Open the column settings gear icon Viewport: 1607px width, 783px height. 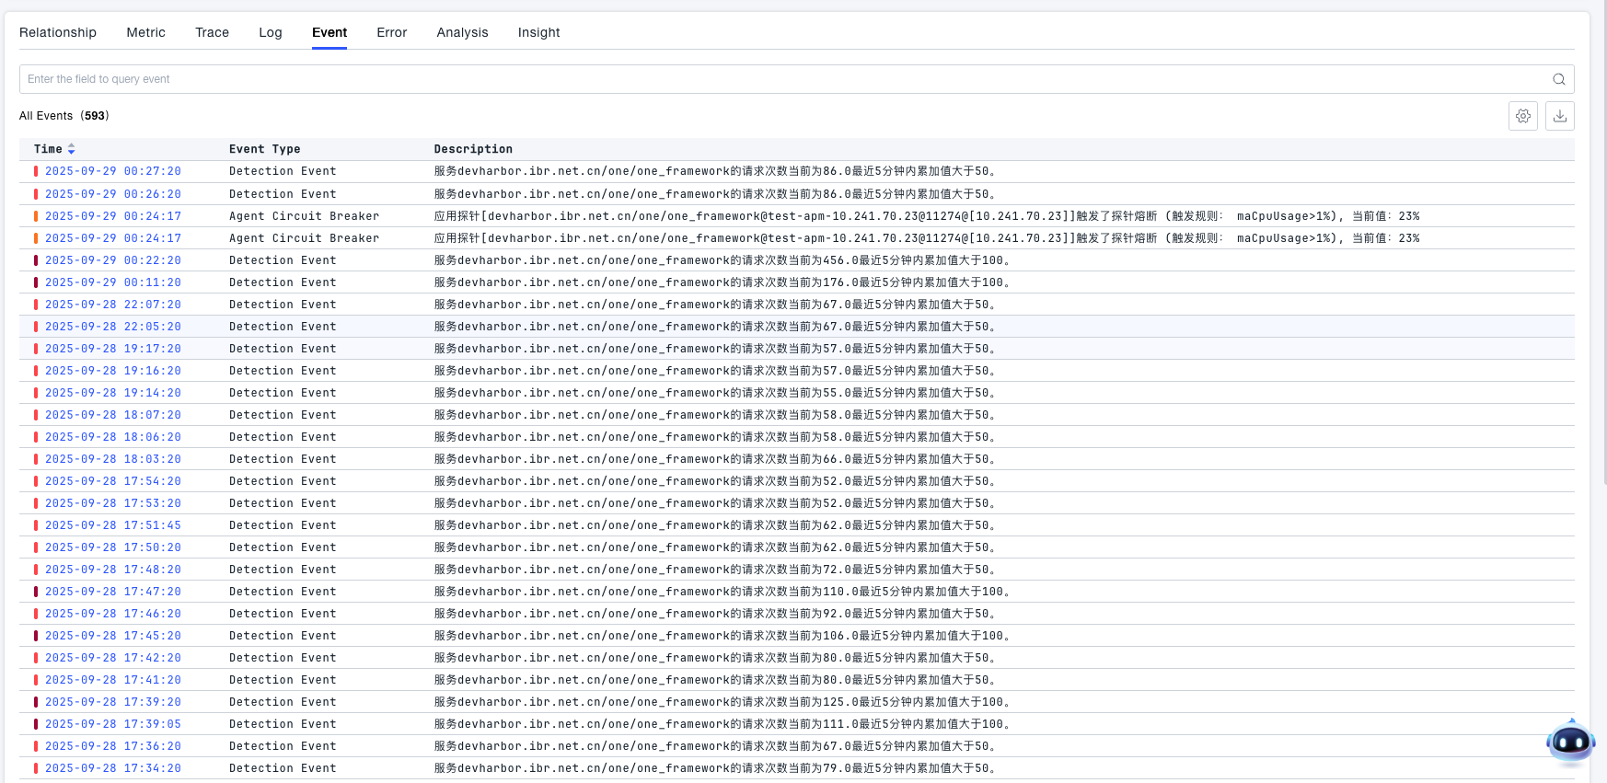[1523, 116]
